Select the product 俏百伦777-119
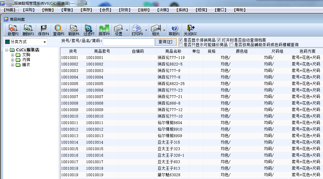 click(171, 58)
